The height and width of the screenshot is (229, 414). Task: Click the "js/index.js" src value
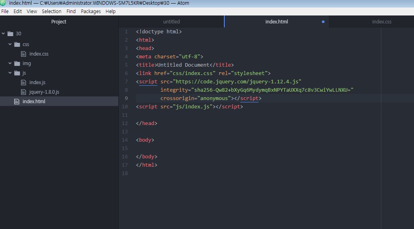(192, 107)
